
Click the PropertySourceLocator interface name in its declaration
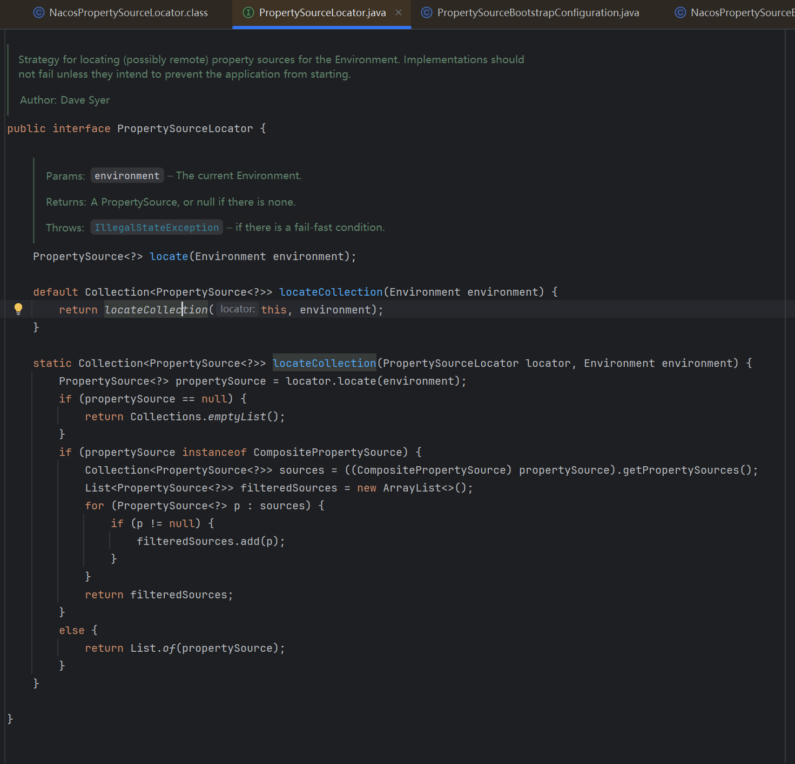pyautogui.click(x=185, y=128)
